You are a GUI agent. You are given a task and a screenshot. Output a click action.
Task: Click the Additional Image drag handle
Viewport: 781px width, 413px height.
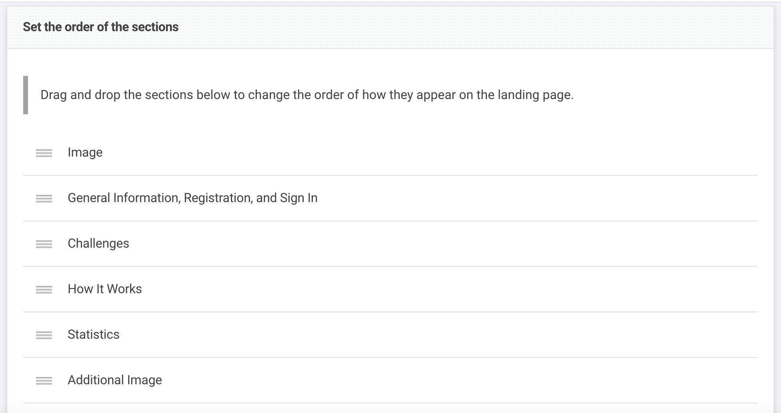pyautogui.click(x=44, y=381)
